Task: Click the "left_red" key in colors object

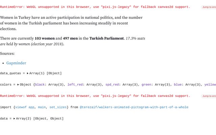Action: (x=76, y=85)
